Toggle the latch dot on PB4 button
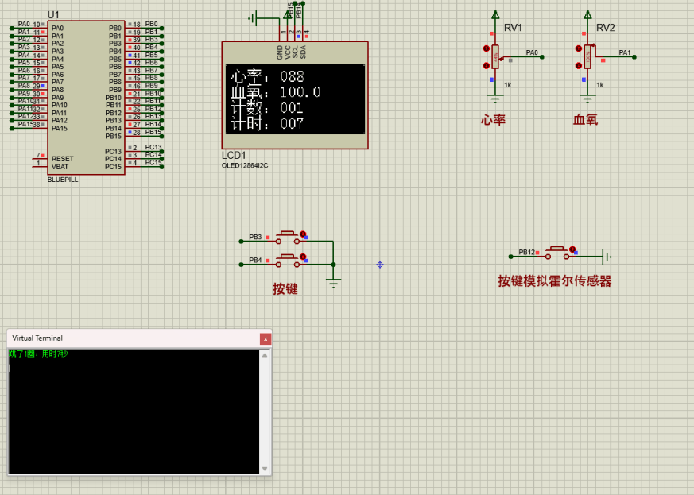 pyautogui.click(x=303, y=257)
